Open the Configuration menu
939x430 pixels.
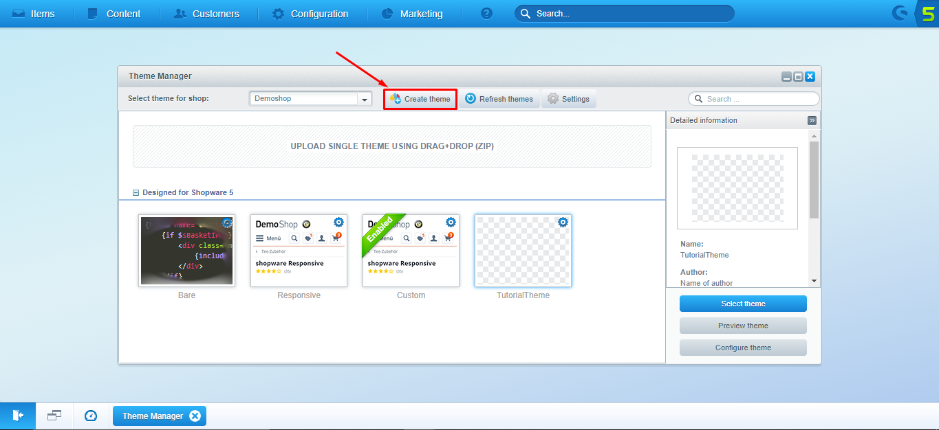310,14
